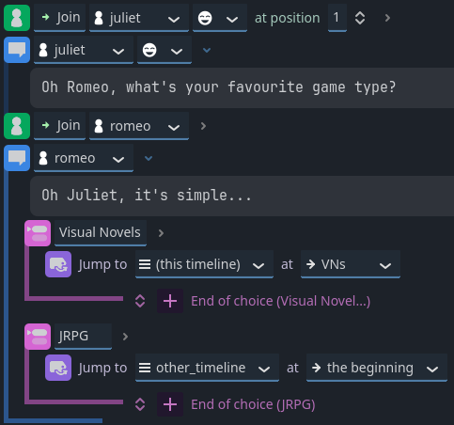Open the portrait emoji dropdown in juliet's Join event
The image size is (454, 425).
pos(220,18)
